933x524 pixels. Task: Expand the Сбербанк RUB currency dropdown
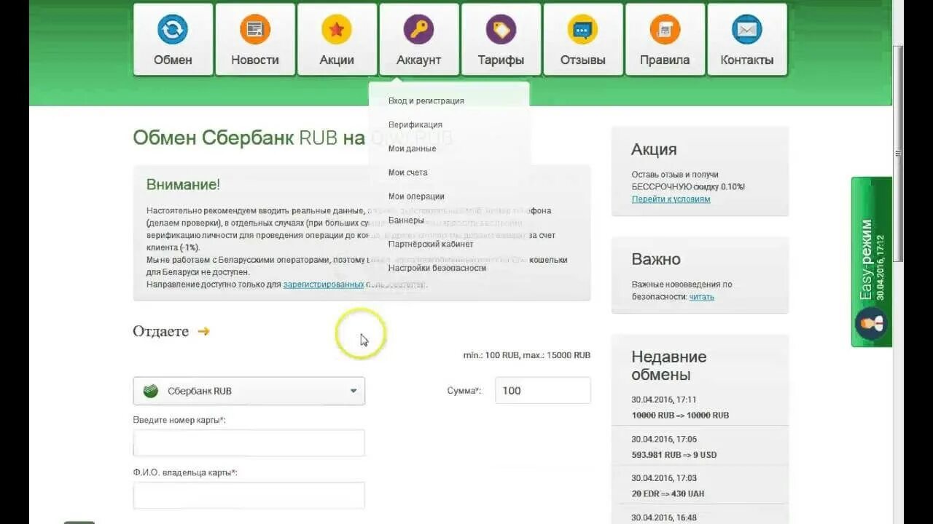(249, 391)
